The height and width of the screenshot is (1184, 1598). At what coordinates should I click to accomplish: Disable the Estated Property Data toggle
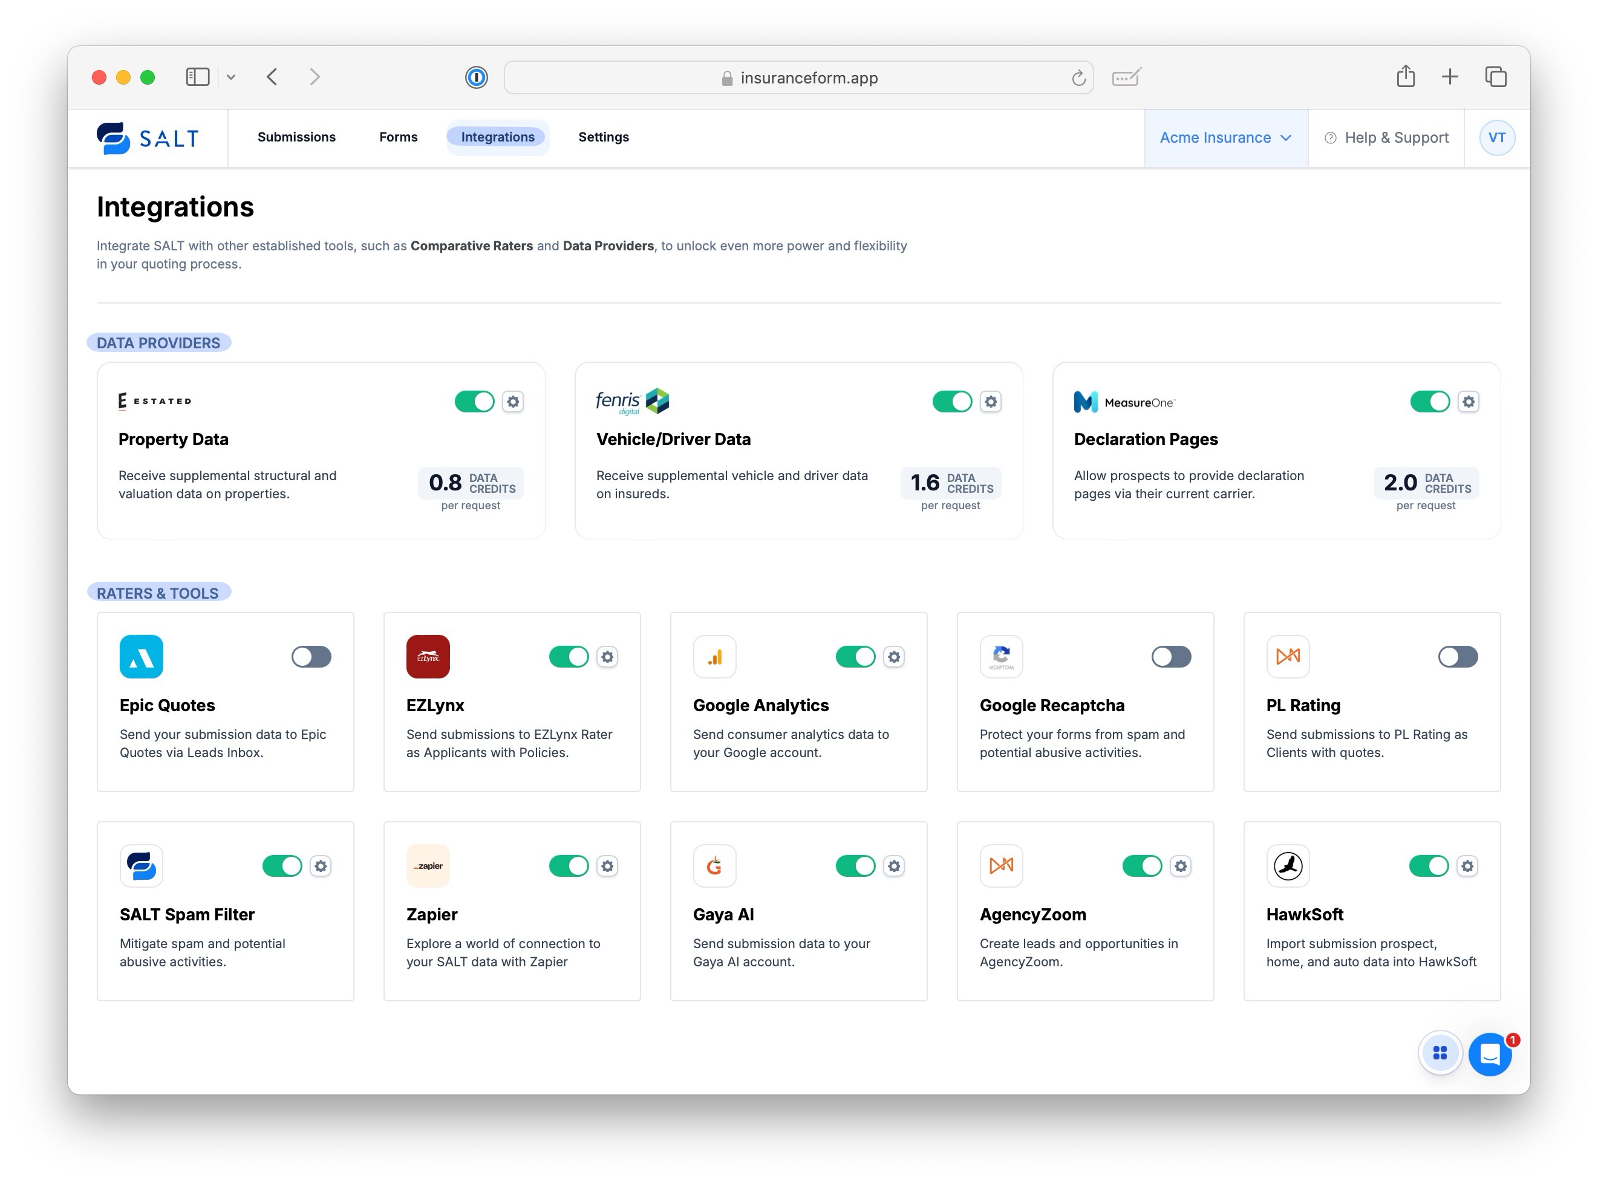point(474,402)
